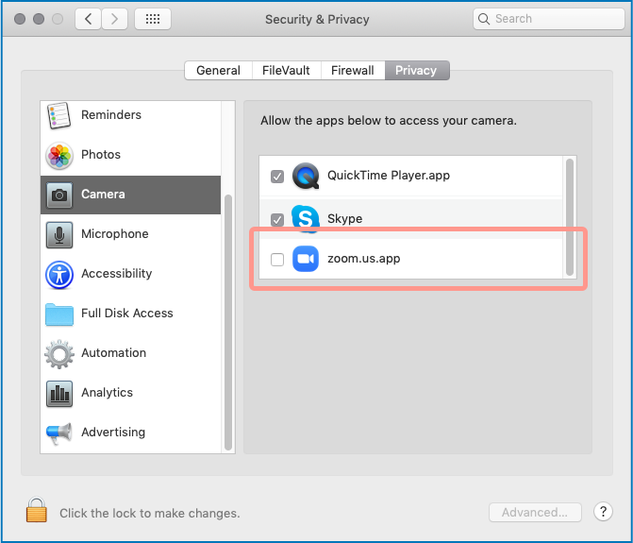Click in the Search input field
The width and height of the screenshot is (633, 543).
pyautogui.click(x=549, y=19)
